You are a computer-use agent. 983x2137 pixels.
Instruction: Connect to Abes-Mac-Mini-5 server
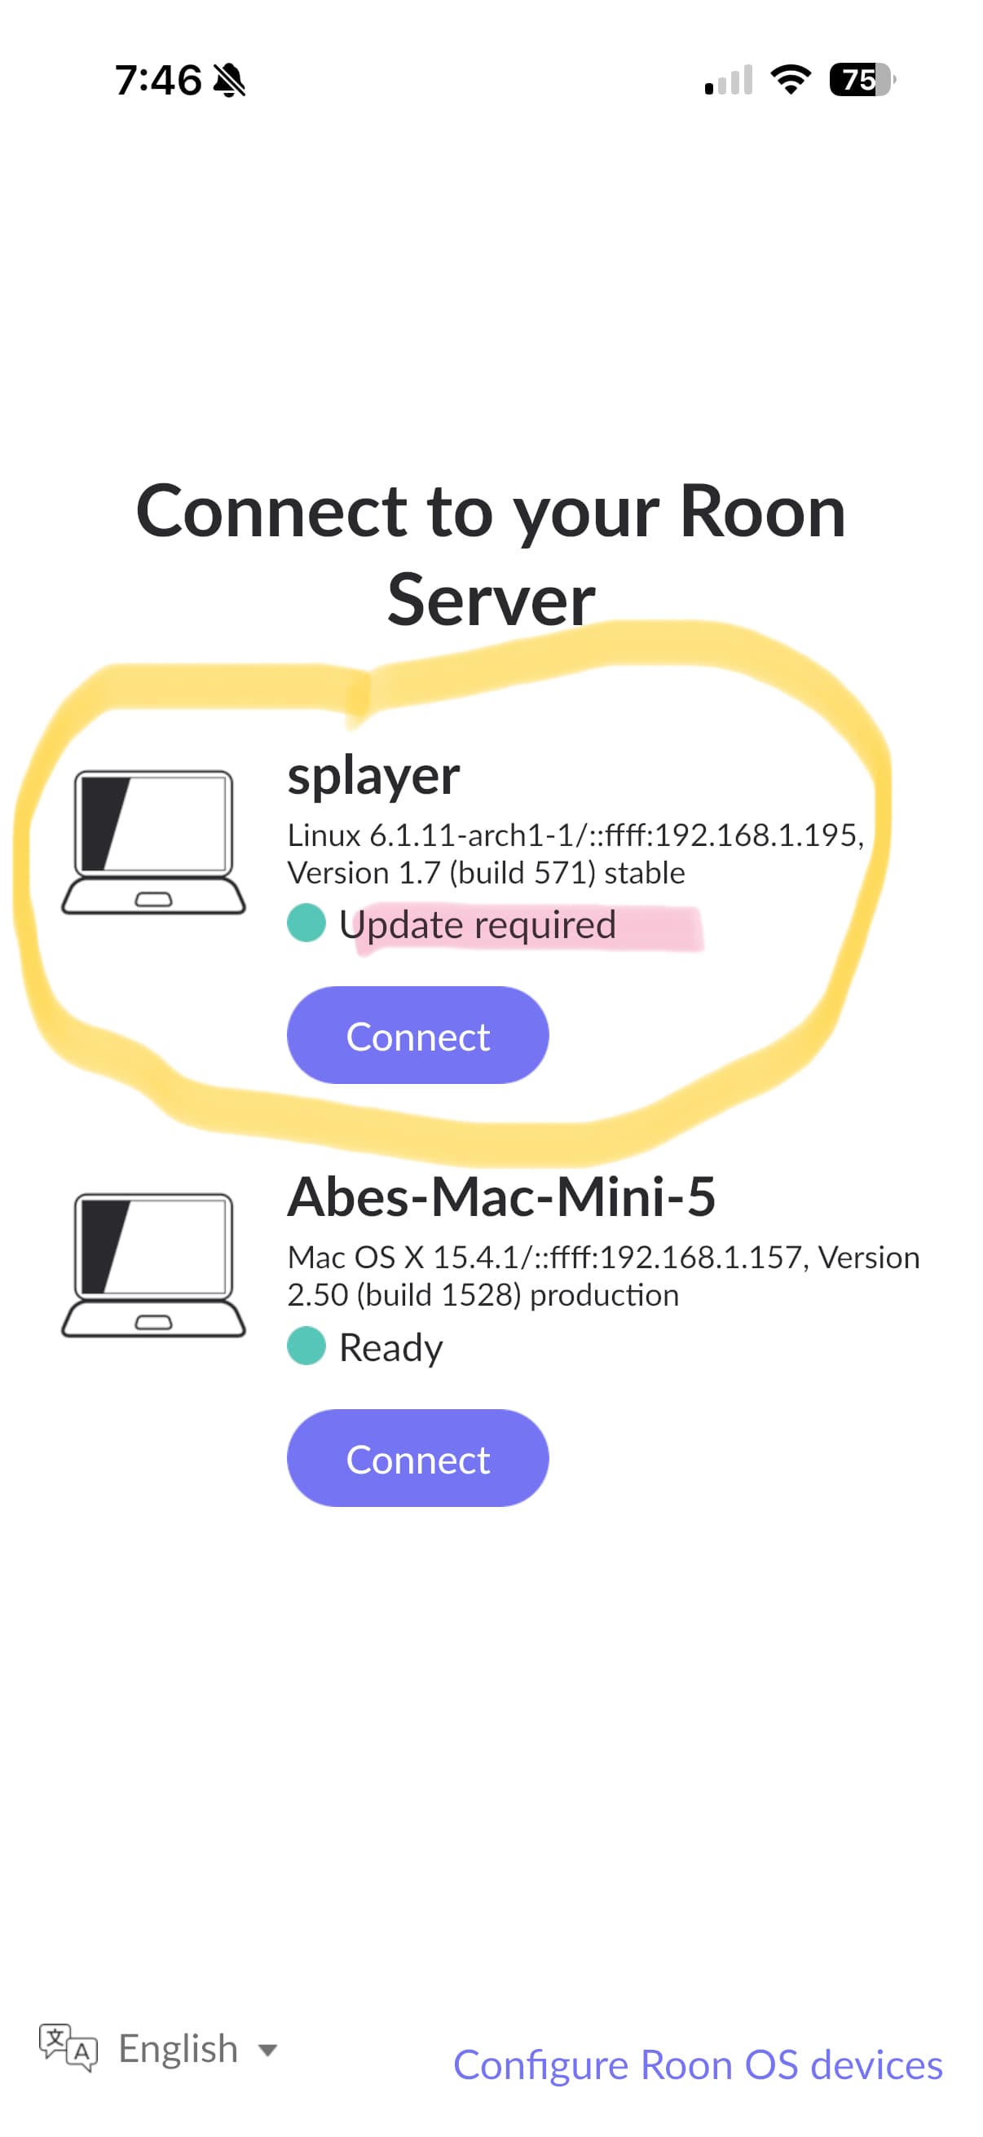(x=418, y=1458)
